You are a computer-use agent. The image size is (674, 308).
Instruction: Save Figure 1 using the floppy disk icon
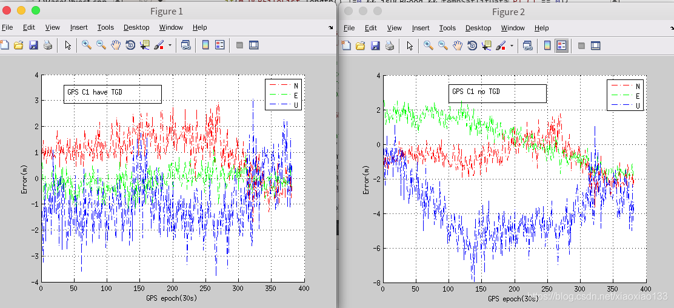click(x=33, y=45)
